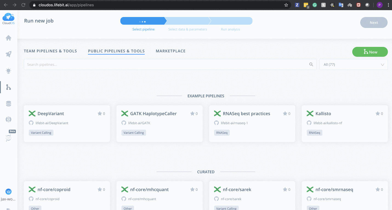Go to Home in sidebar
The image size is (392, 210).
tap(8, 38)
